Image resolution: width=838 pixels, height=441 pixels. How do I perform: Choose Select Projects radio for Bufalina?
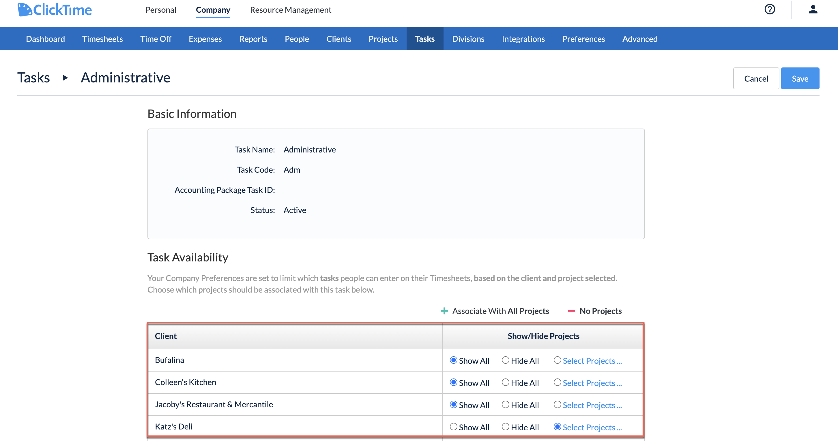click(x=557, y=360)
